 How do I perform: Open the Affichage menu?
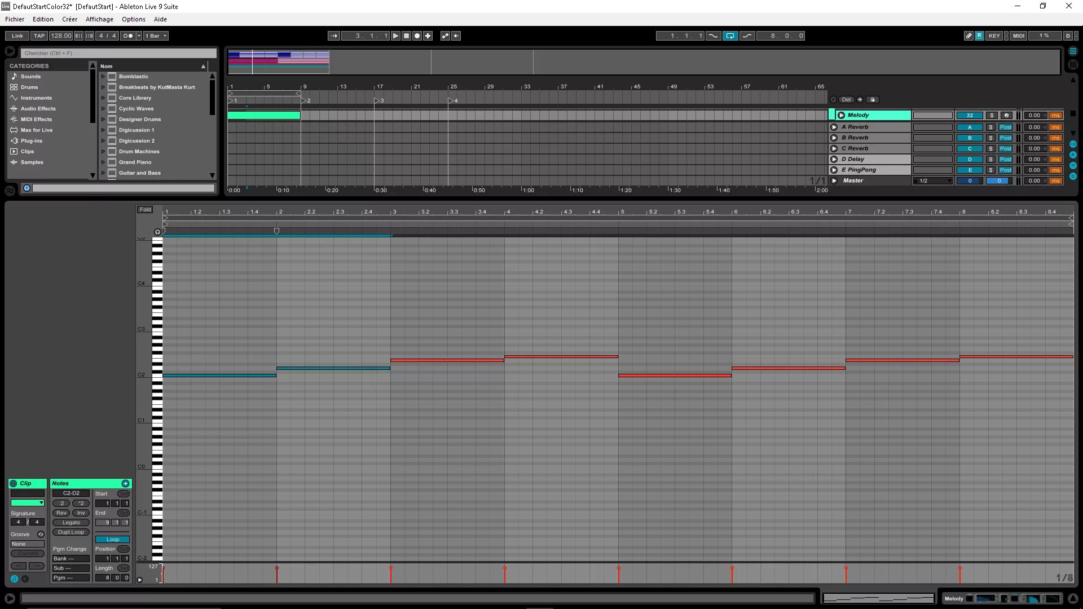click(99, 19)
